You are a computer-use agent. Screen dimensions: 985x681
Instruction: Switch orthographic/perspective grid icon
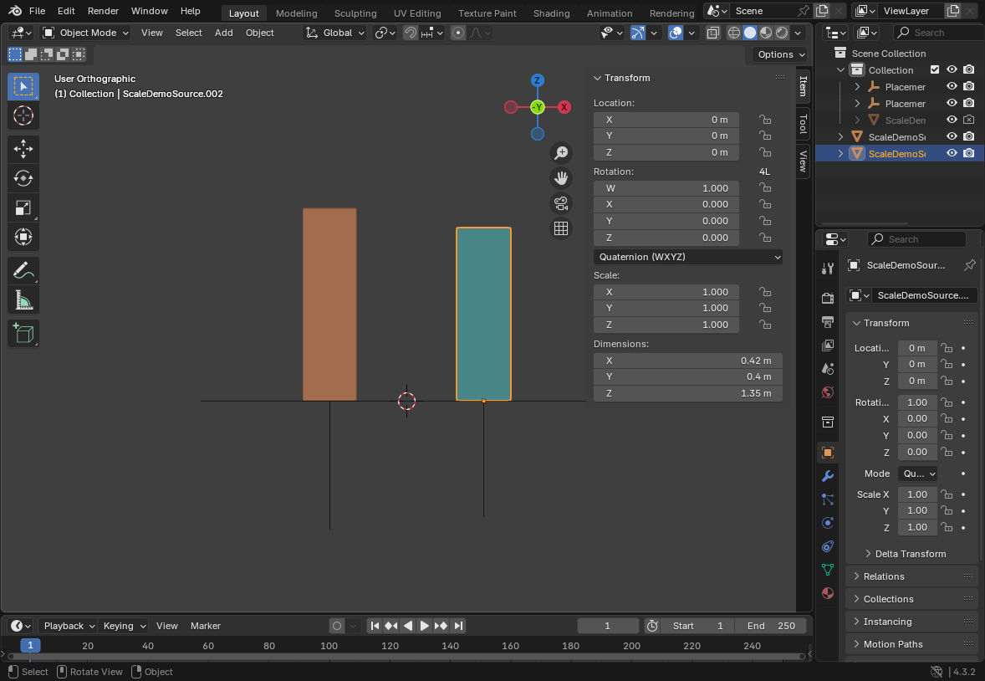561,228
